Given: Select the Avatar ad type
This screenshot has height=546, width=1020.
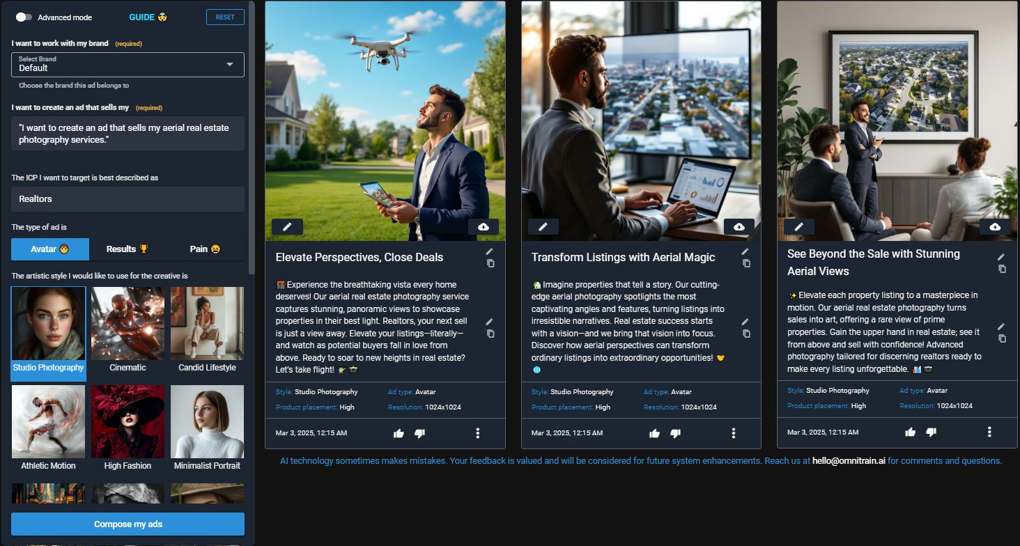Looking at the screenshot, I should (50, 249).
